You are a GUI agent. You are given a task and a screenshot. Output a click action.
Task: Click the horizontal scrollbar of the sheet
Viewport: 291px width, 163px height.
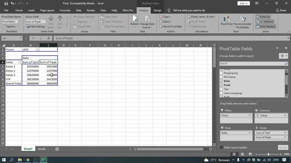[x=170, y=149]
